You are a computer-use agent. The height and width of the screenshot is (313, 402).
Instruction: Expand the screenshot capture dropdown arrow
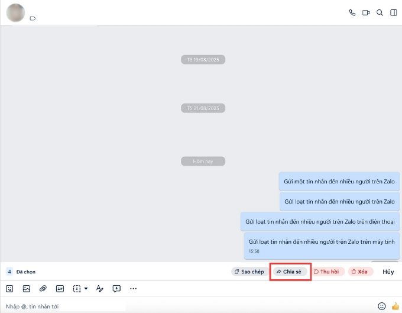[86, 289]
